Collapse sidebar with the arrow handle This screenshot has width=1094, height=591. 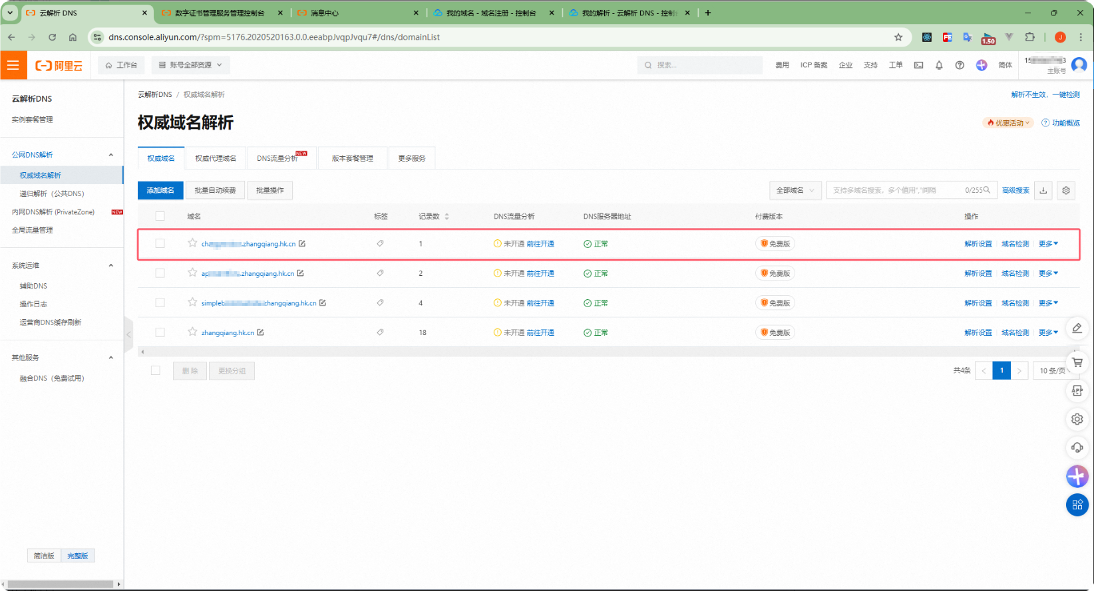click(x=128, y=334)
